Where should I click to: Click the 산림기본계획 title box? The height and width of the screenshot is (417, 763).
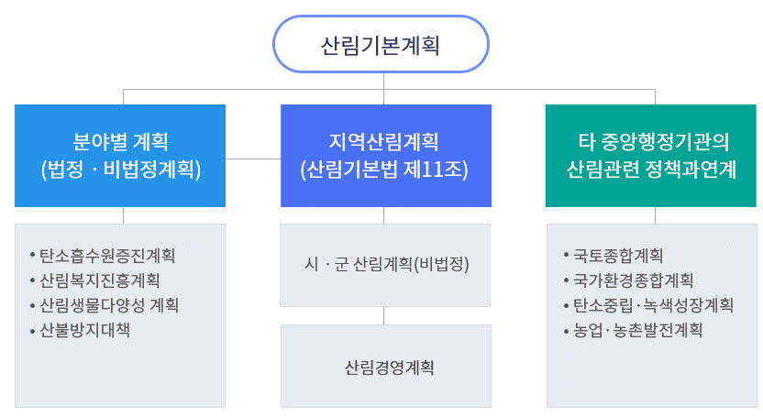[381, 44]
